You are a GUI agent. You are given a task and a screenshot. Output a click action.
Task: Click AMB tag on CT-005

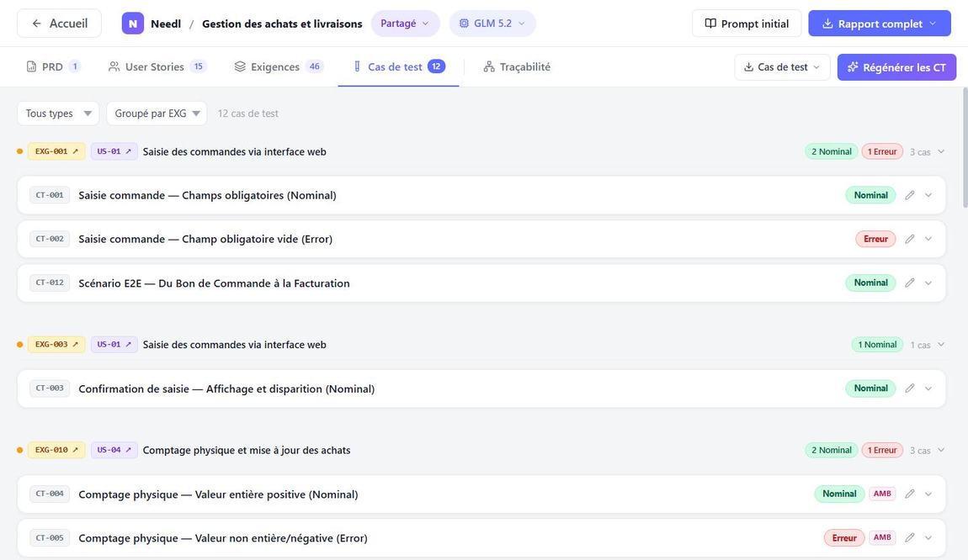(x=882, y=538)
